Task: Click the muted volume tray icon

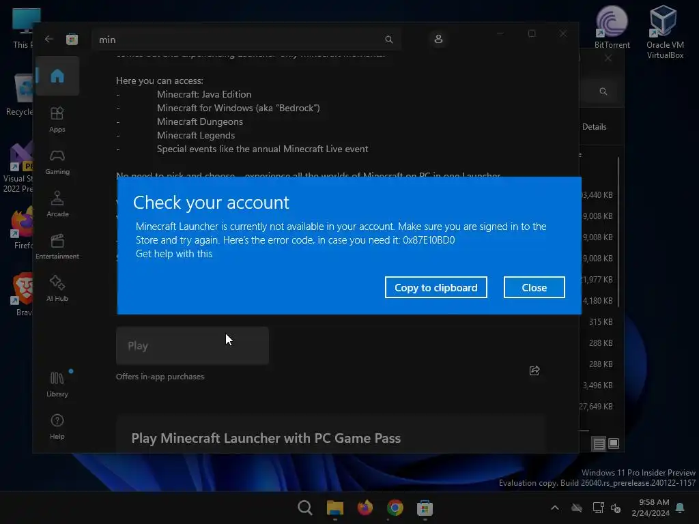Action: point(616,508)
